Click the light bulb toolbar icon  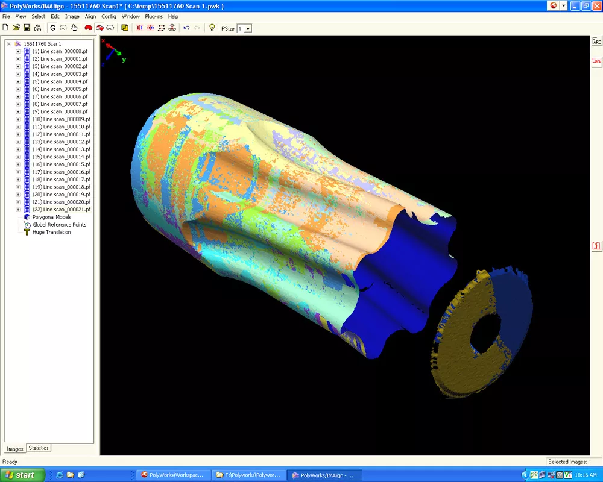[x=212, y=28]
